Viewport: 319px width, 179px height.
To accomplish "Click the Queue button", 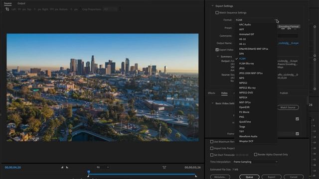I will click(x=249, y=177).
